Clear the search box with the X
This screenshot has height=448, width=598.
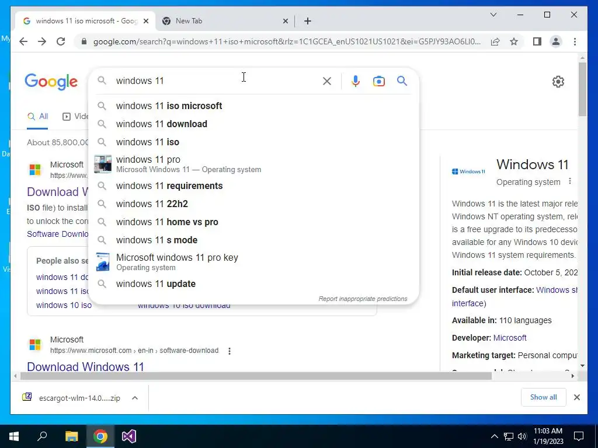coord(327,80)
